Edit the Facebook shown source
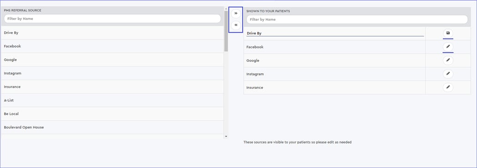This screenshot has height=168, width=477. coord(448,47)
